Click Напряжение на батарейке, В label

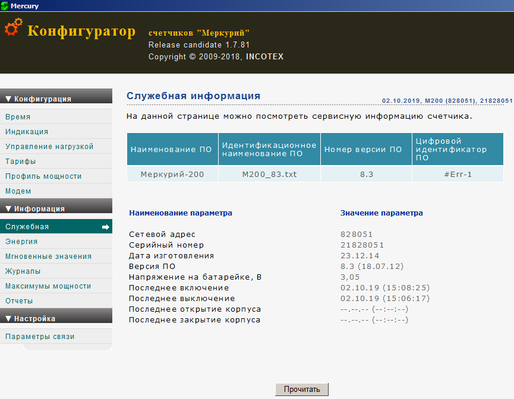point(195,277)
